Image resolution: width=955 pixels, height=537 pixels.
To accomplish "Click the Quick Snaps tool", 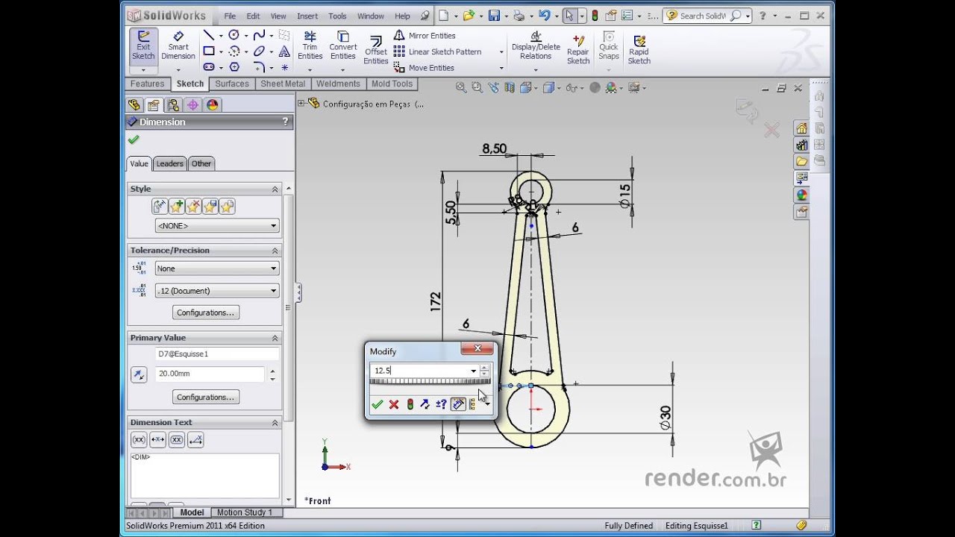I will (609, 46).
